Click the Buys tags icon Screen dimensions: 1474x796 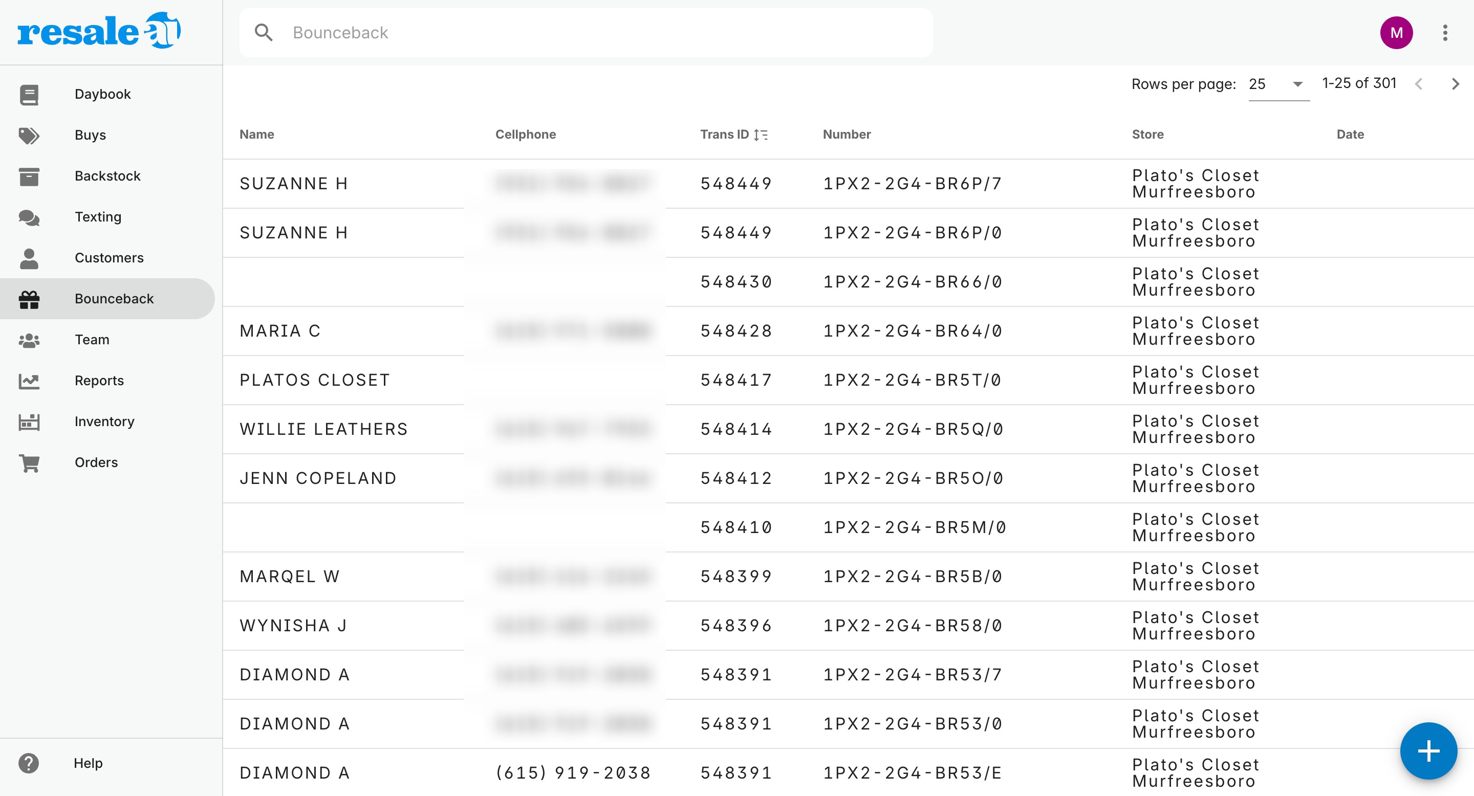29,136
